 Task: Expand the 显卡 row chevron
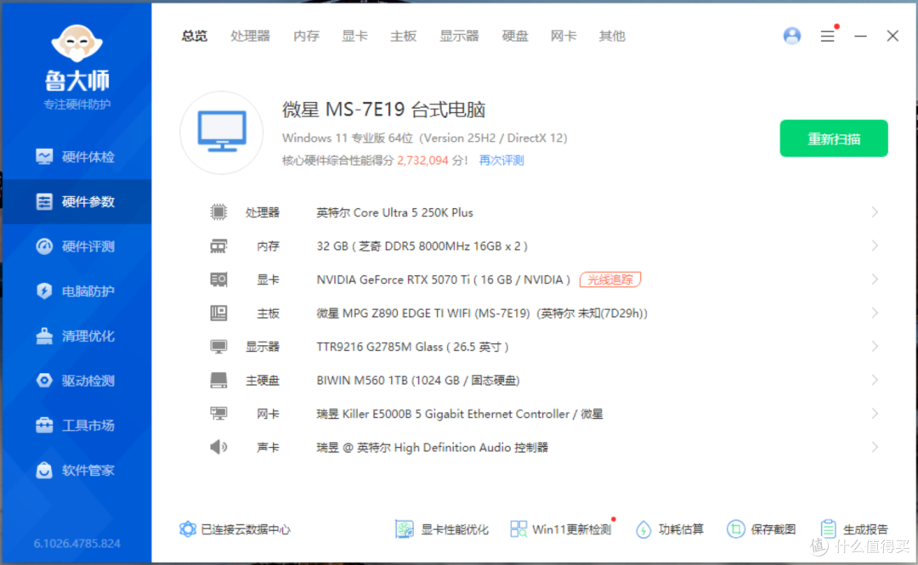tap(875, 280)
